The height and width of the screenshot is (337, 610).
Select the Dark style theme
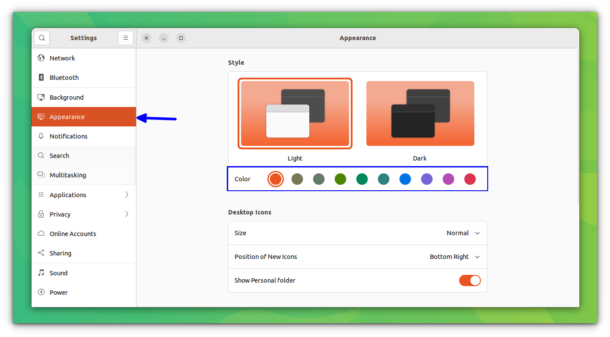coord(419,113)
